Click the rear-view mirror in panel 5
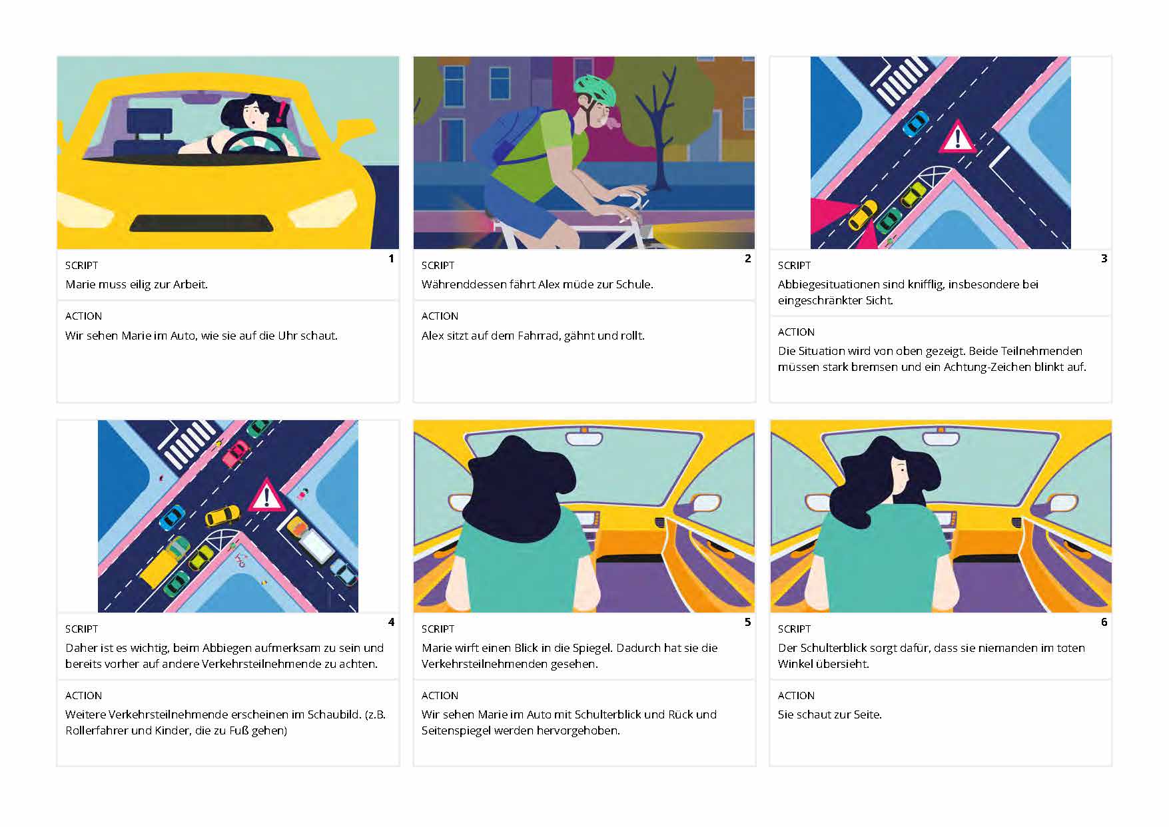1169x827 pixels. tap(584, 437)
